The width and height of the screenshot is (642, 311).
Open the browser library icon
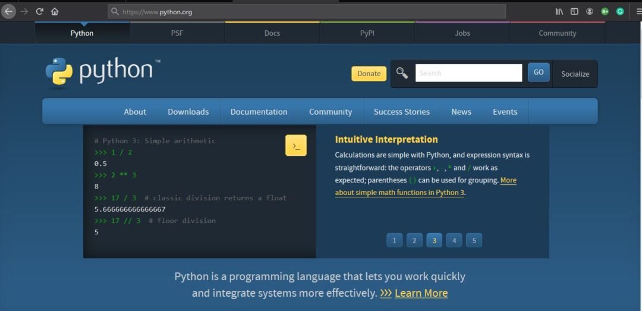(x=559, y=11)
